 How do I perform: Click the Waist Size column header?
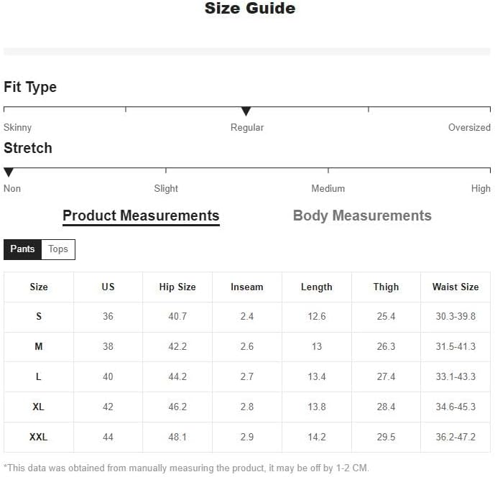(x=455, y=287)
